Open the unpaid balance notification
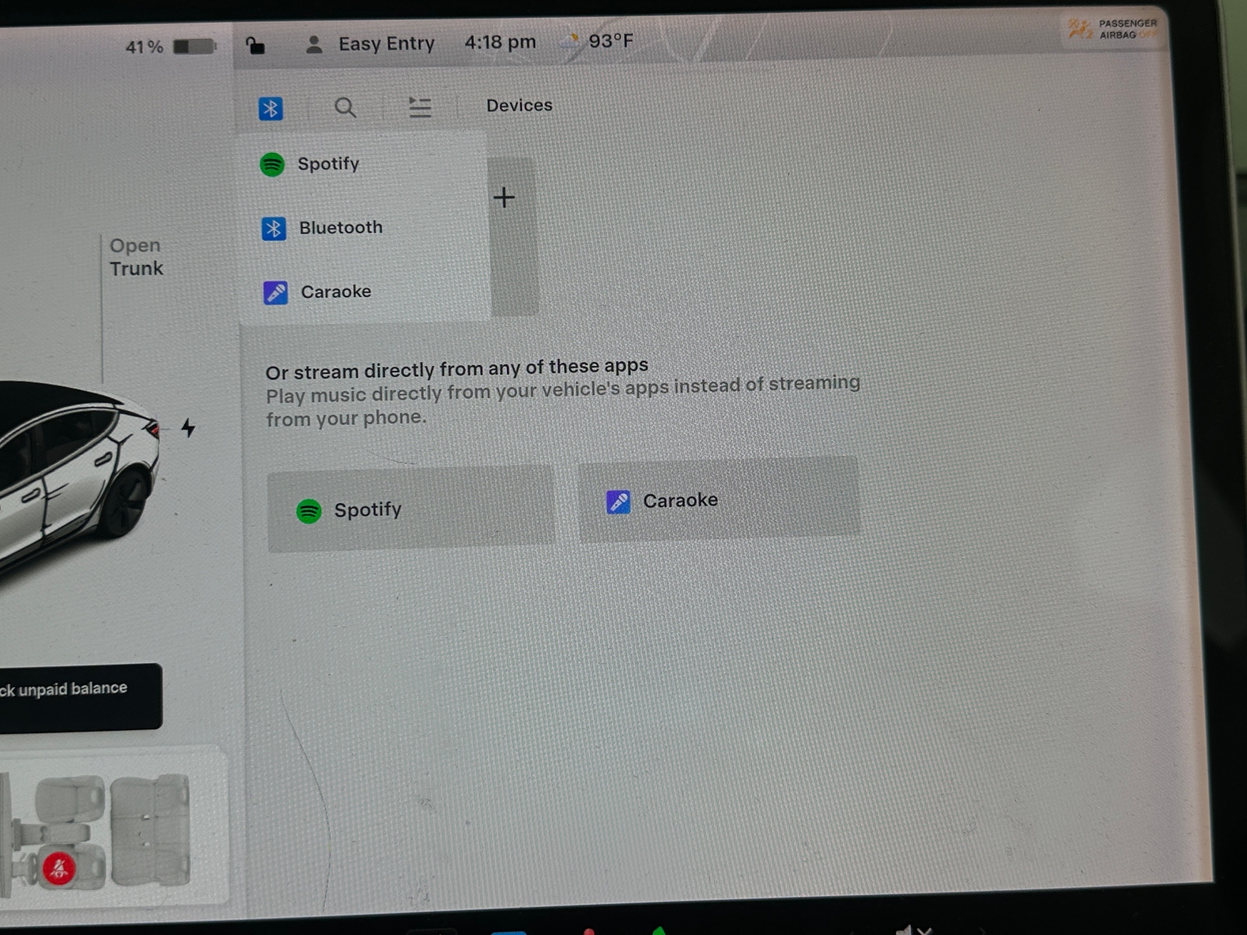The height and width of the screenshot is (935, 1247). pyautogui.click(x=79, y=696)
